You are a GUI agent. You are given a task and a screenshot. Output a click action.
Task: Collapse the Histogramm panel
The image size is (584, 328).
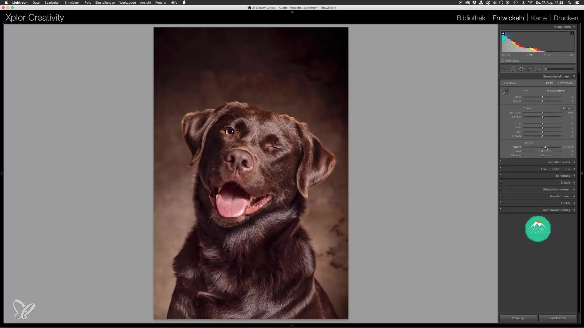[574, 27]
